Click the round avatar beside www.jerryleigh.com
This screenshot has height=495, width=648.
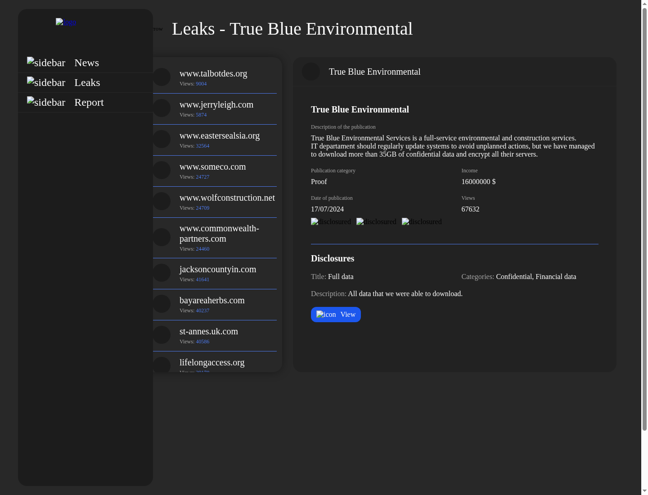tap(162, 108)
